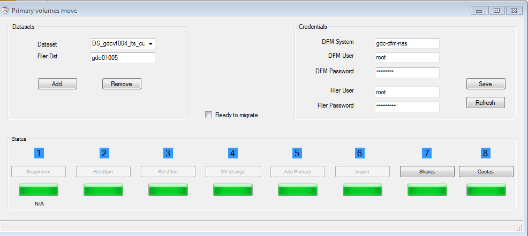Click the green status bar under Rel dfpm

(x=103, y=189)
